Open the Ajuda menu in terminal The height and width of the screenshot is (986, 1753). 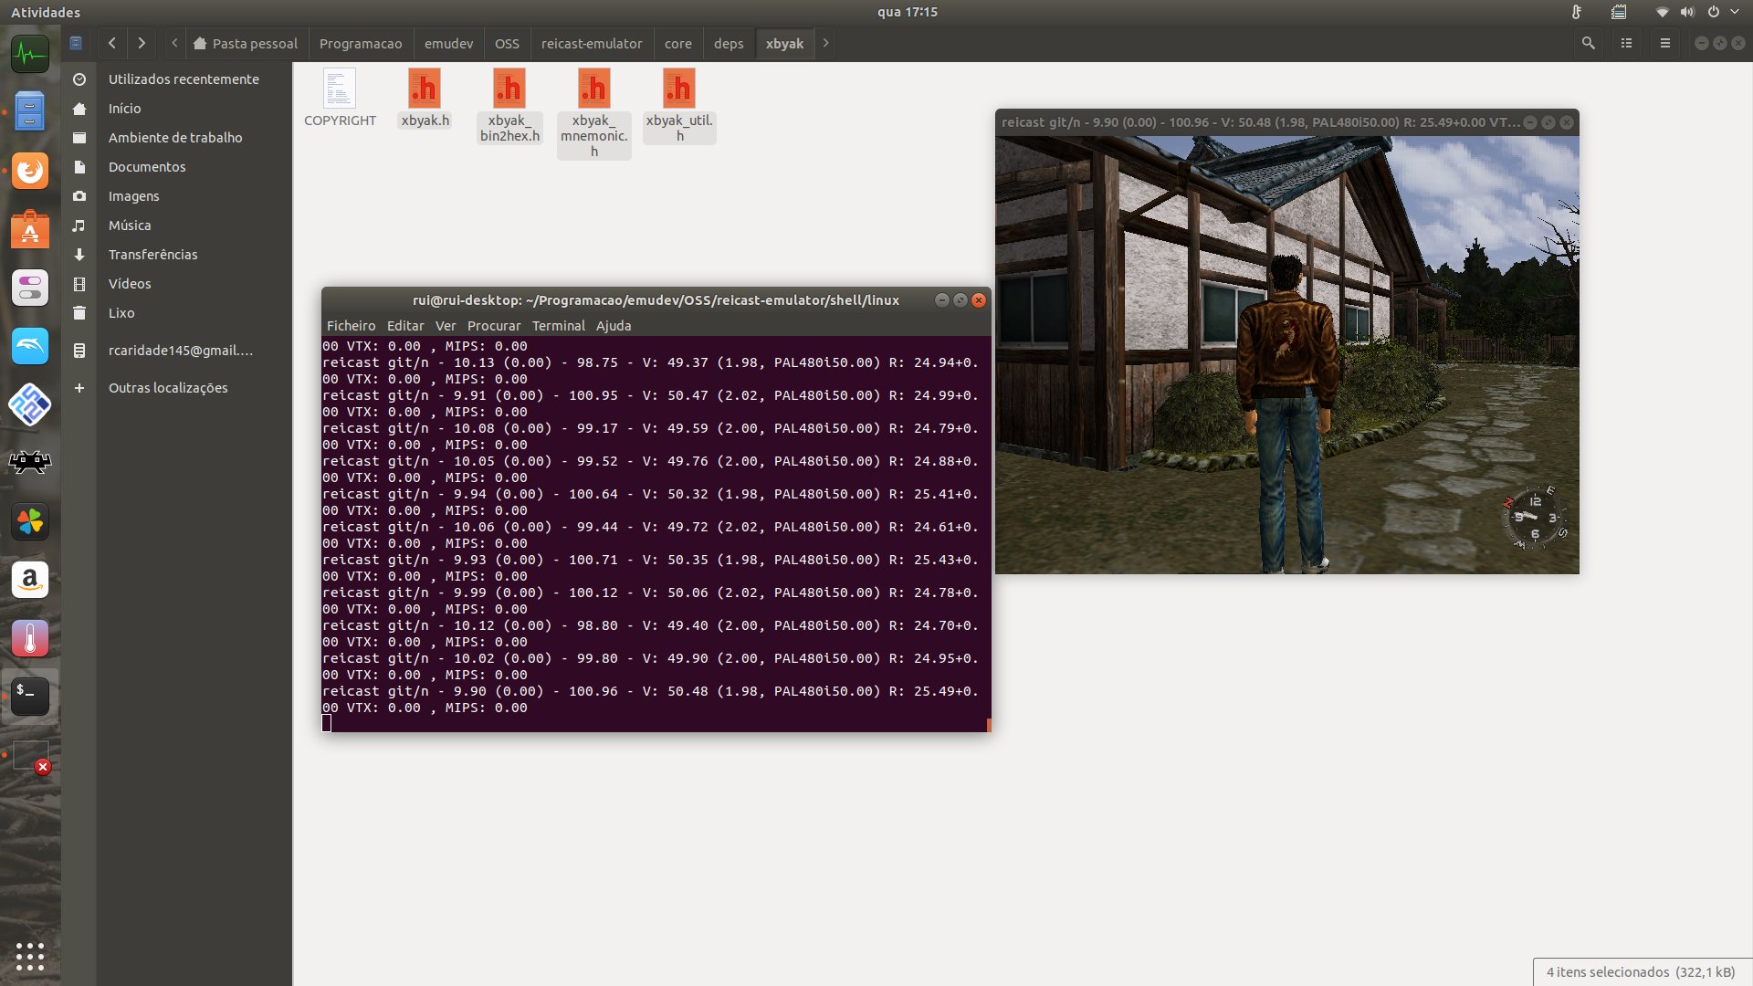[x=614, y=326]
